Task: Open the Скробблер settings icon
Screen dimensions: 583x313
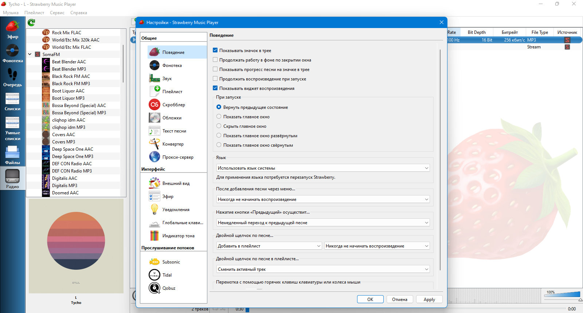Action: (x=154, y=104)
